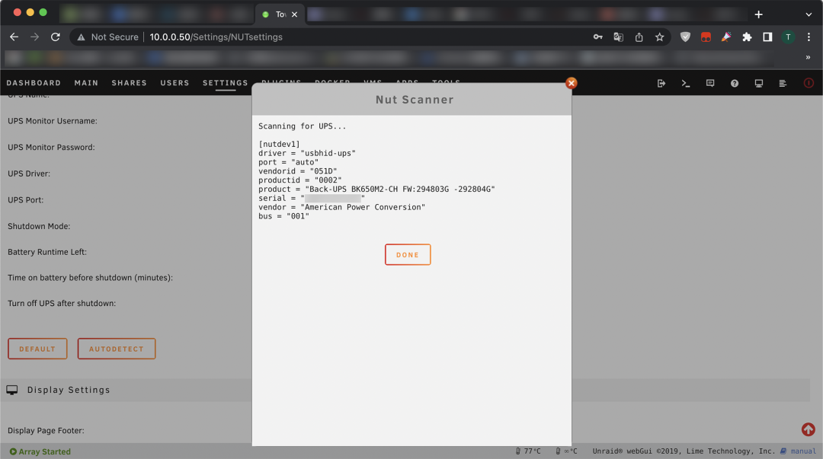Go to the USERS tab
The width and height of the screenshot is (823, 459).
pos(175,83)
